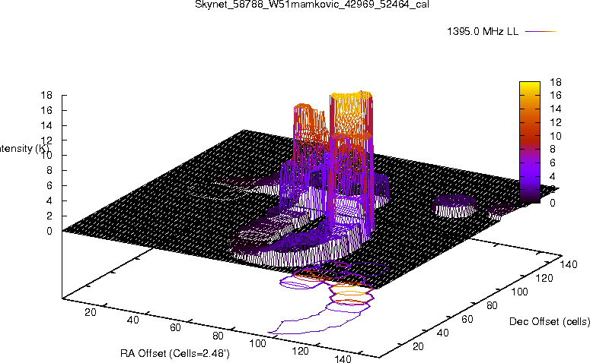Click the Dec Offset (cells) axis label
This screenshot has height=363, width=590.
pyautogui.click(x=550, y=321)
